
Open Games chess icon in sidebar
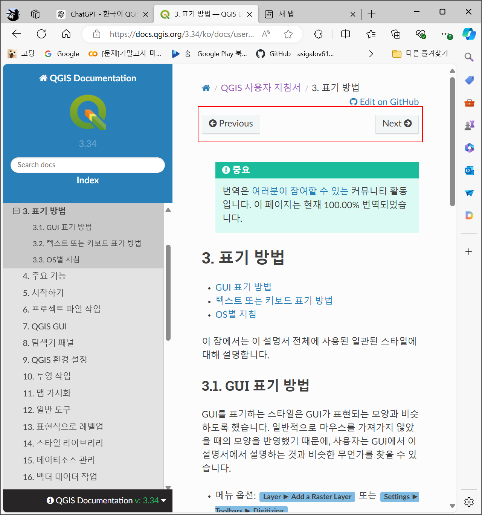(469, 125)
